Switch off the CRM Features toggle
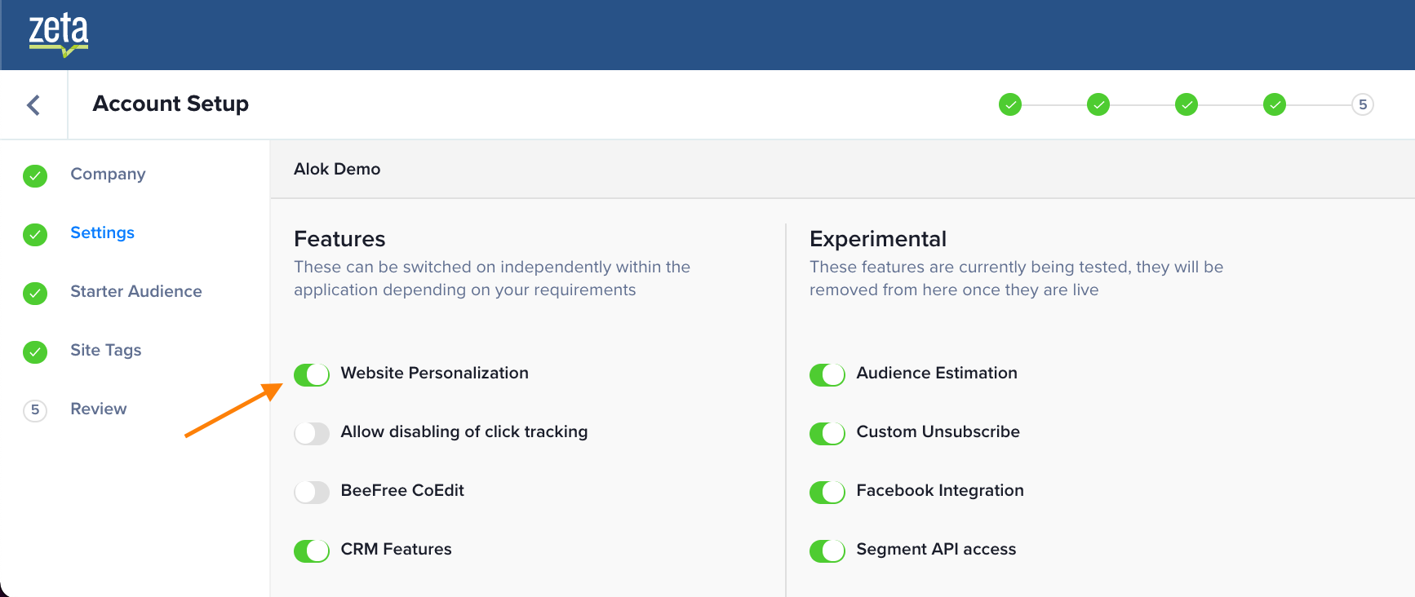1415x597 pixels. pyautogui.click(x=312, y=551)
